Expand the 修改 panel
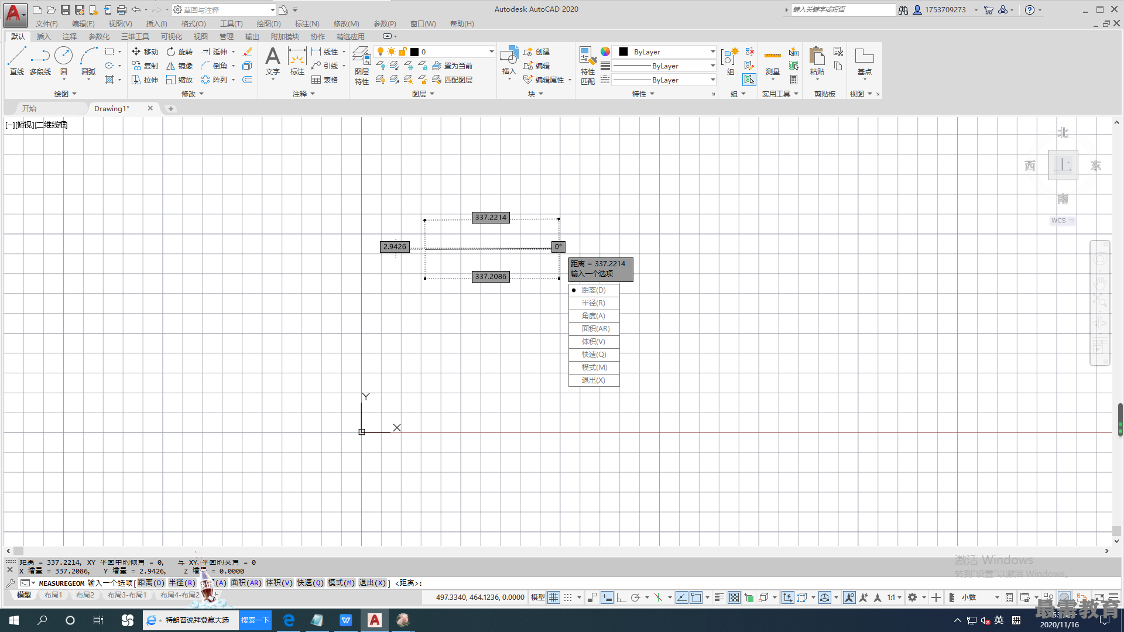Screen dimensions: 1124x632 [x=193, y=94]
